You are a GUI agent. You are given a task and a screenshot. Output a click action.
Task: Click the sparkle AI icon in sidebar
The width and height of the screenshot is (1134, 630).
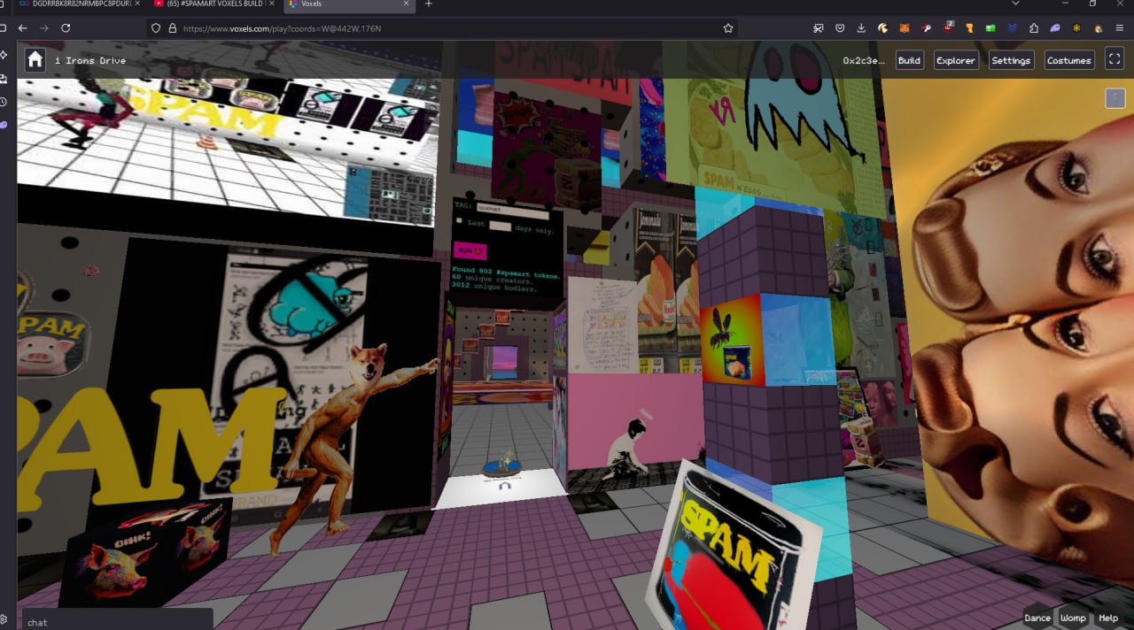(4, 55)
